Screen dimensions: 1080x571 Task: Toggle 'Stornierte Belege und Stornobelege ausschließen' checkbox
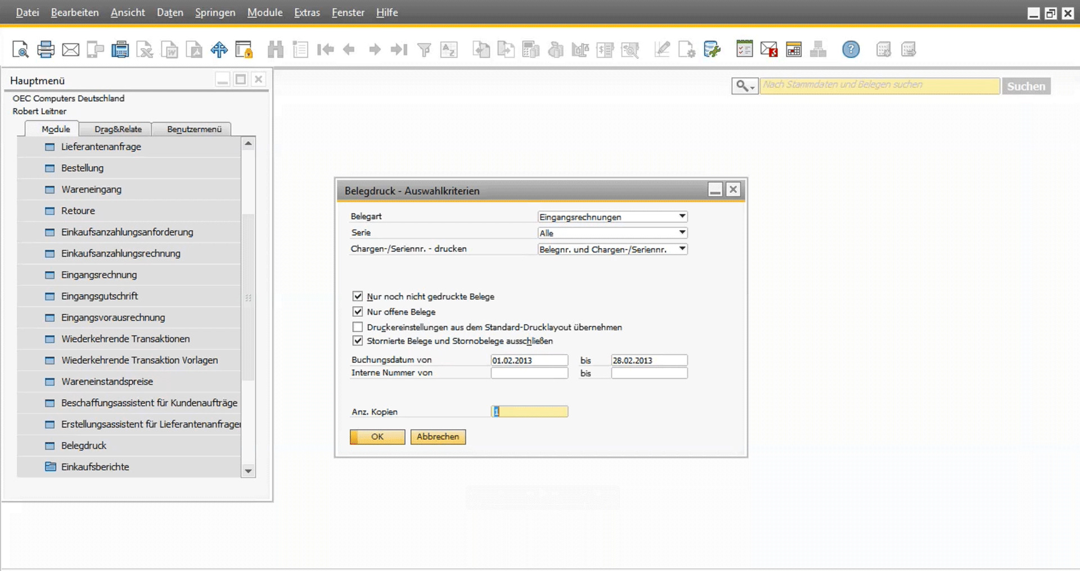tap(358, 340)
